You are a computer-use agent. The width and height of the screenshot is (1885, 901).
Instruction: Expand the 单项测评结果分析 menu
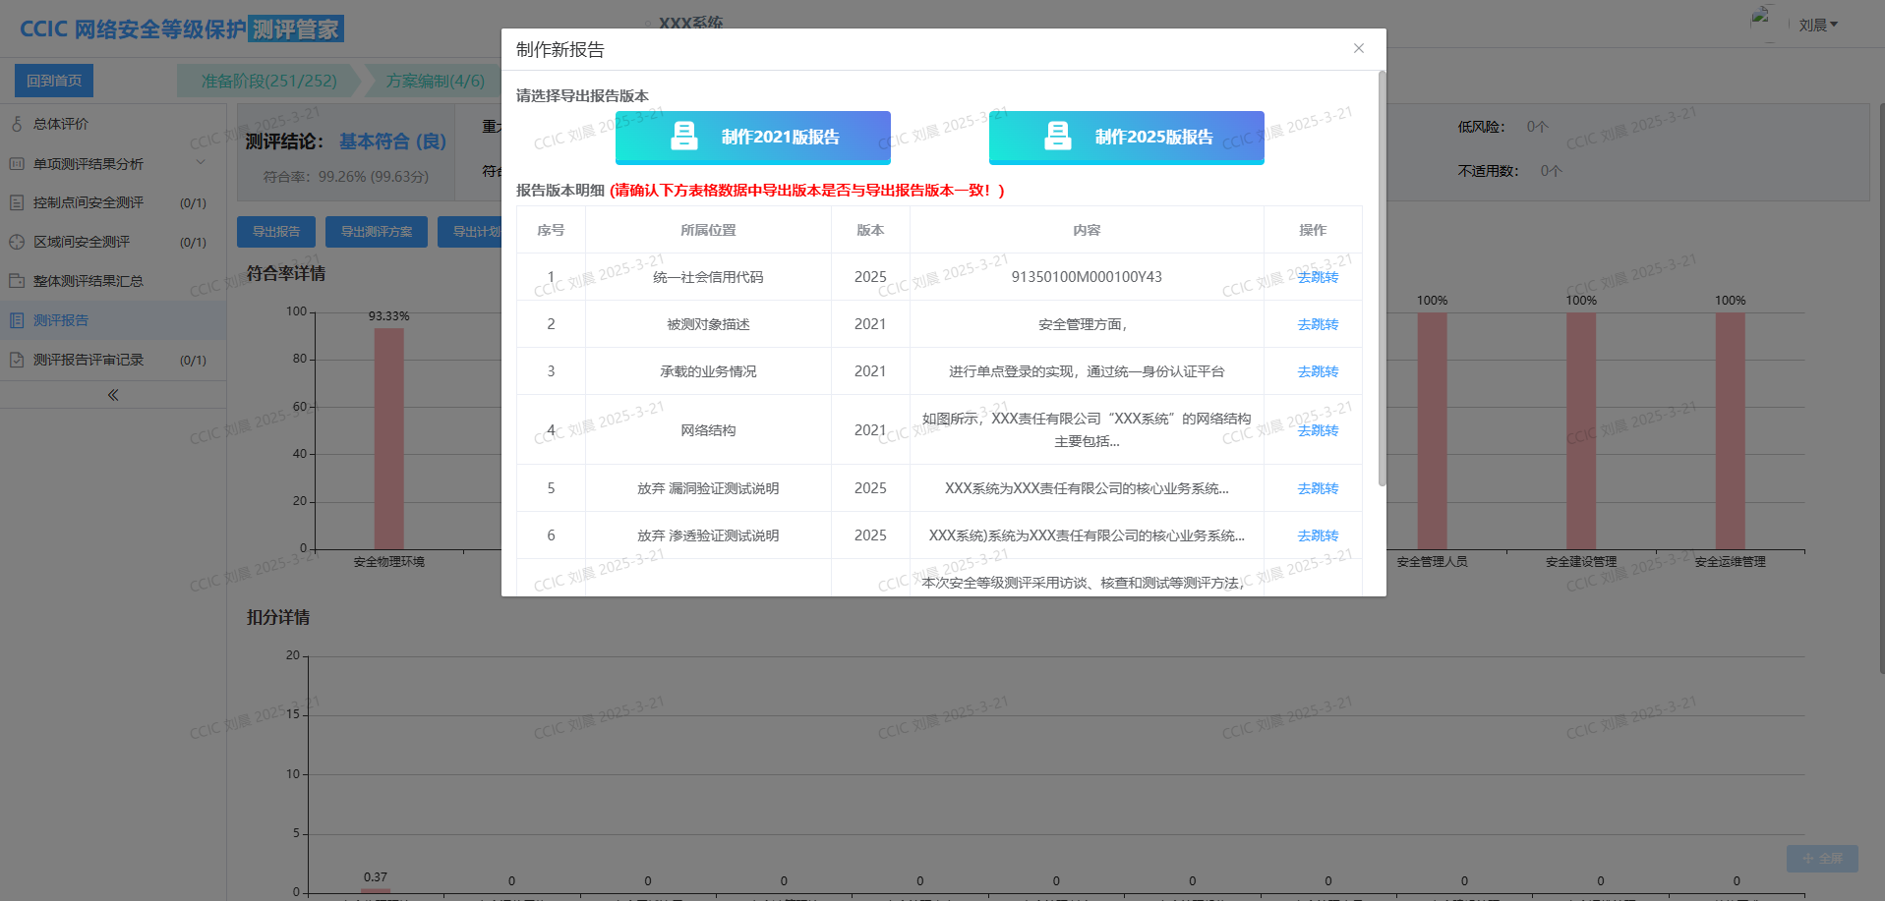(x=201, y=163)
